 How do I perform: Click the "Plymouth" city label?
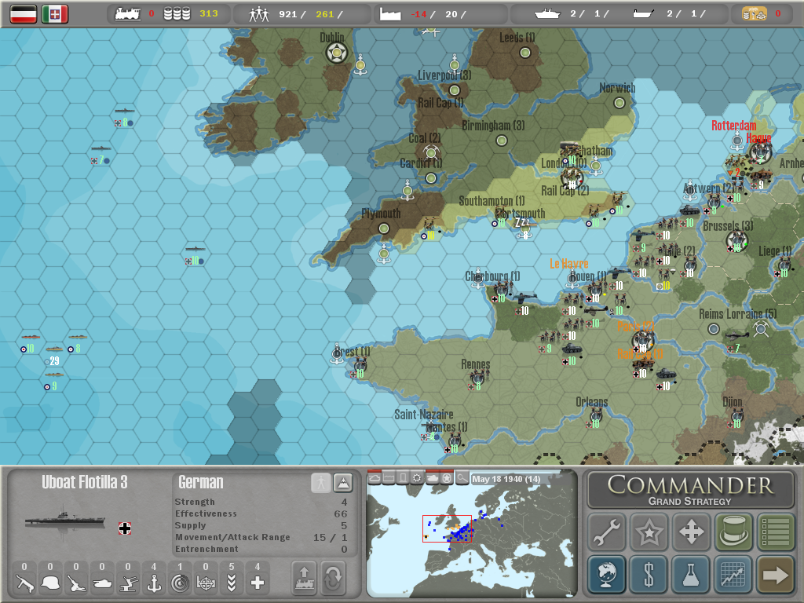tap(381, 214)
